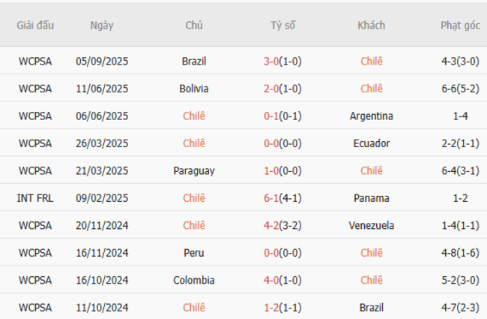
Task: Open the 6-1 score versus Panama
Action: pyautogui.click(x=271, y=198)
